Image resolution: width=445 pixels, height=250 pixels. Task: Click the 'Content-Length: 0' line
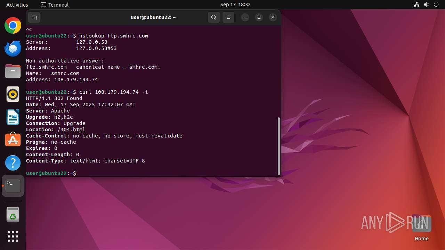click(x=52, y=155)
